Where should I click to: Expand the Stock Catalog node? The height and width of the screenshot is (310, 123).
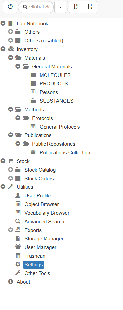click(11, 170)
